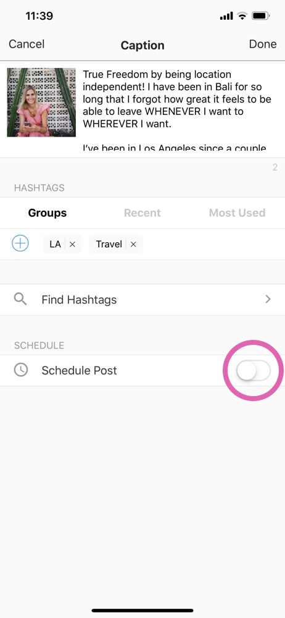Screen dimensions: 285x618
Task: Open the Find Hashtags row
Action: point(142,300)
